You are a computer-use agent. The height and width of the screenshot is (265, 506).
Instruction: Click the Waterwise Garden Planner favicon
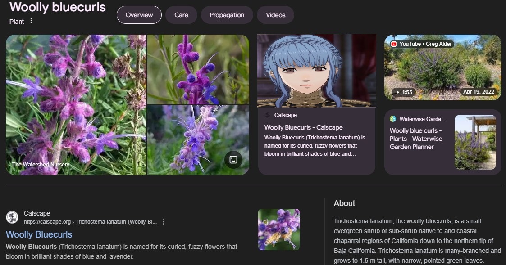(x=393, y=119)
